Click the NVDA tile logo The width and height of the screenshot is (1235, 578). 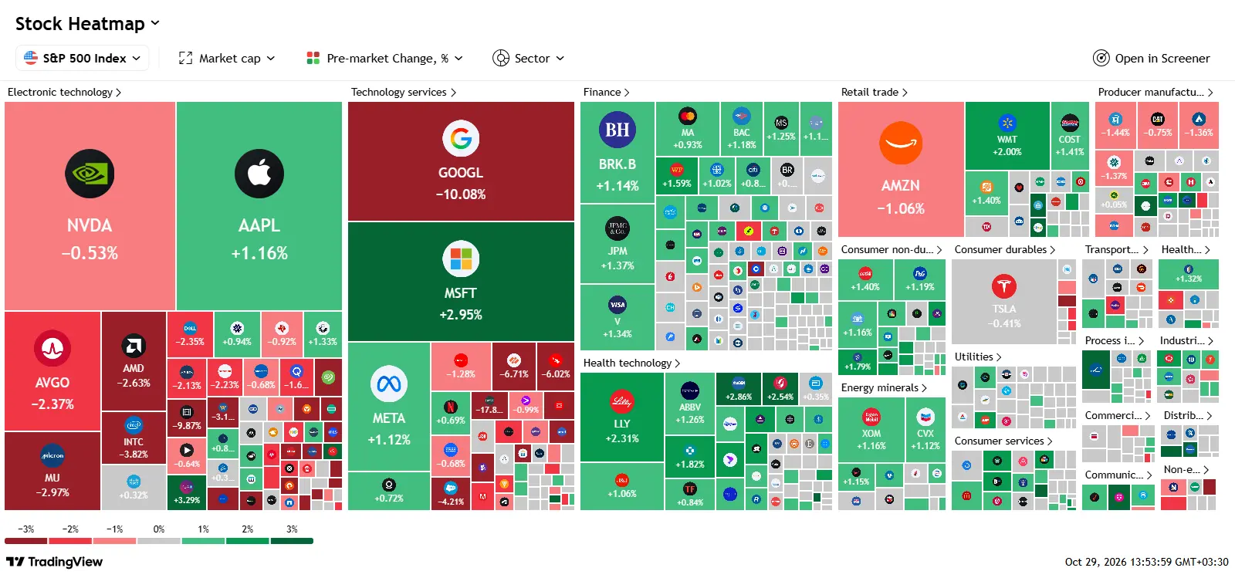tap(90, 174)
